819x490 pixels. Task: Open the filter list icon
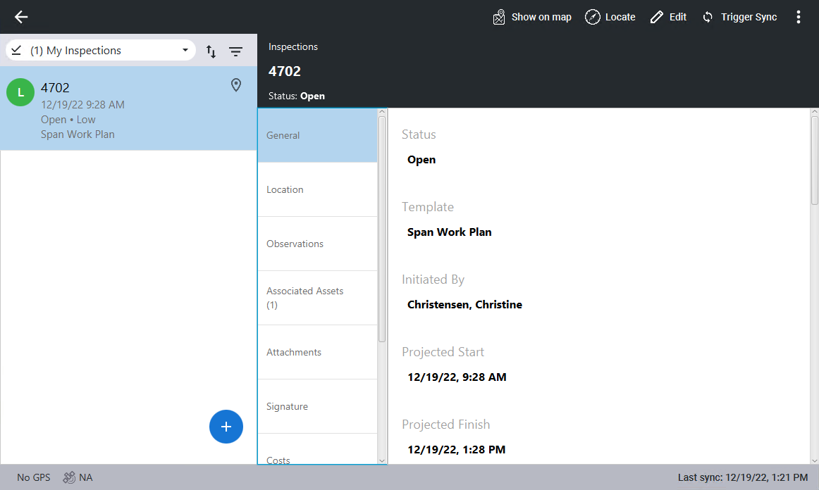tap(235, 51)
